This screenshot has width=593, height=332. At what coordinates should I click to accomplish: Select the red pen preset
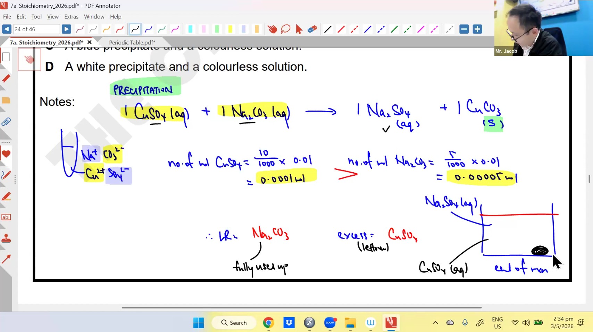(x=120, y=29)
